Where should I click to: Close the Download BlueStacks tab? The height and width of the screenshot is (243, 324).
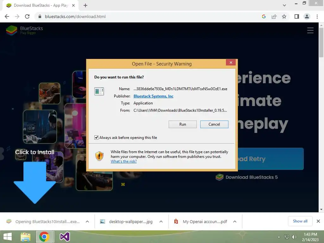coord(73,5)
